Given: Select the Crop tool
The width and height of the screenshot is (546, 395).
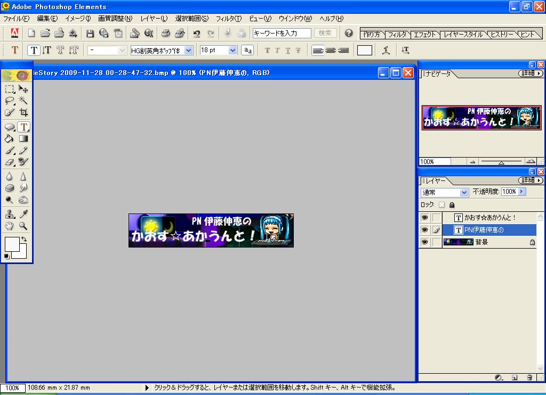Looking at the screenshot, I should [x=23, y=112].
